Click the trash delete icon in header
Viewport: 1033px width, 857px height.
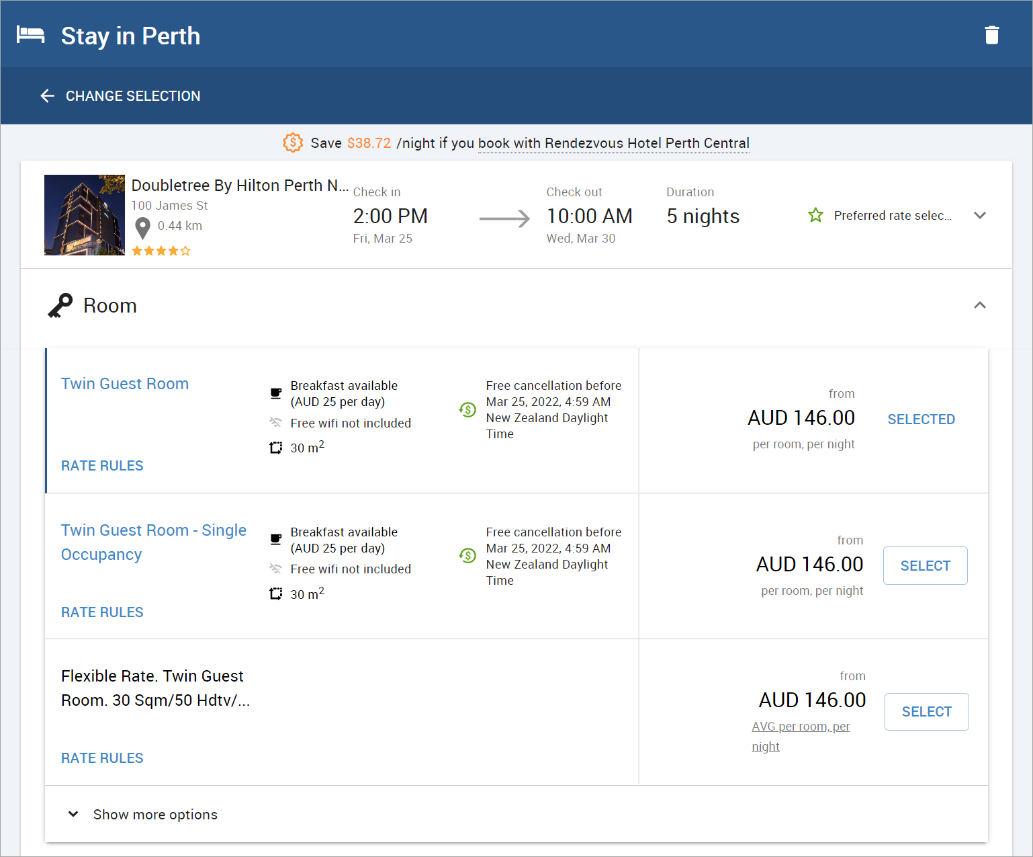coord(991,35)
